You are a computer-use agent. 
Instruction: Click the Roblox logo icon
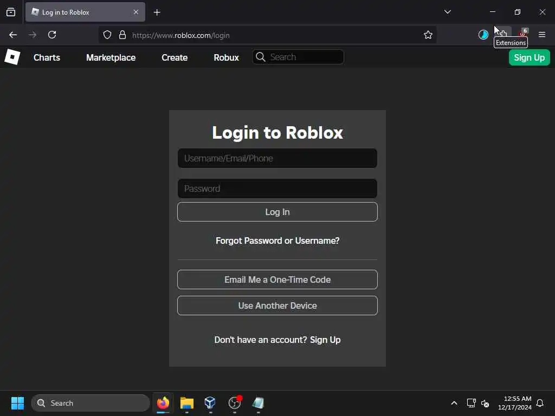[12, 57]
